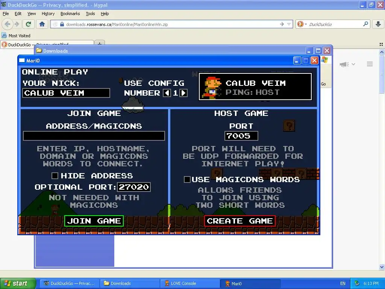Screen dimensions: 385x289
Task: Click the Downloads window folder icon
Action: click(39, 51)
